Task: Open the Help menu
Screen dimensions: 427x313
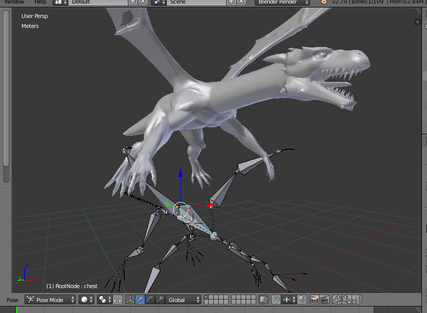Action: [x=40, y=2]
